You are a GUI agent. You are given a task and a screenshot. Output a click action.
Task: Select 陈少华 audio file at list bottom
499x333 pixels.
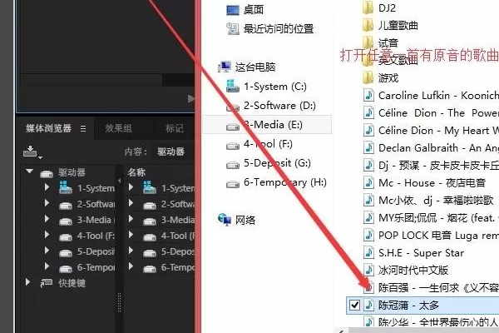pyautogui.click(x=431, y=322)
